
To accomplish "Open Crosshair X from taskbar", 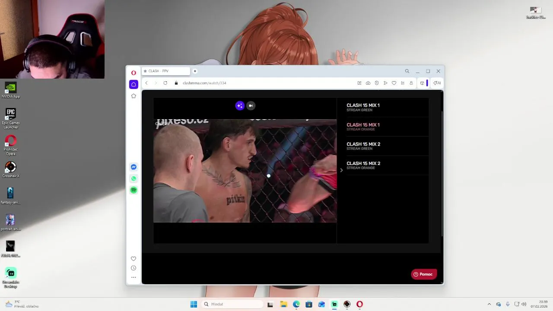I will click(347, 304).
